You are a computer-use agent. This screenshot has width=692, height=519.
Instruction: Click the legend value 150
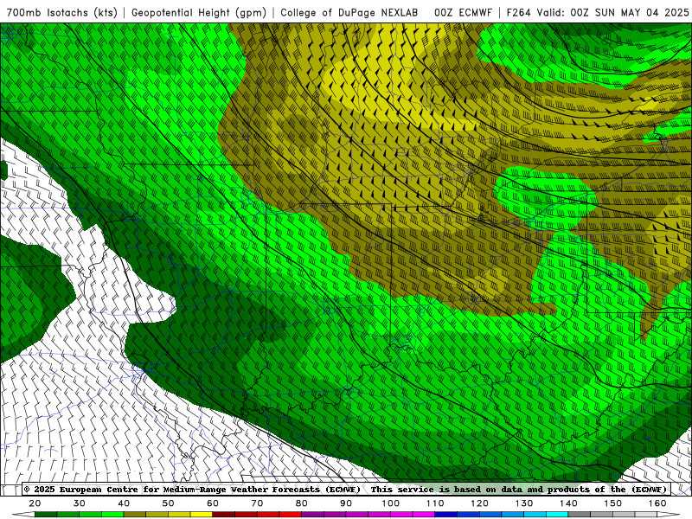(x=613, y=503)
